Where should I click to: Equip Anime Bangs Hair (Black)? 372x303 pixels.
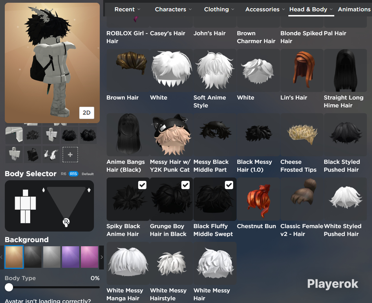pyautogui.click(x=128, y=134)
